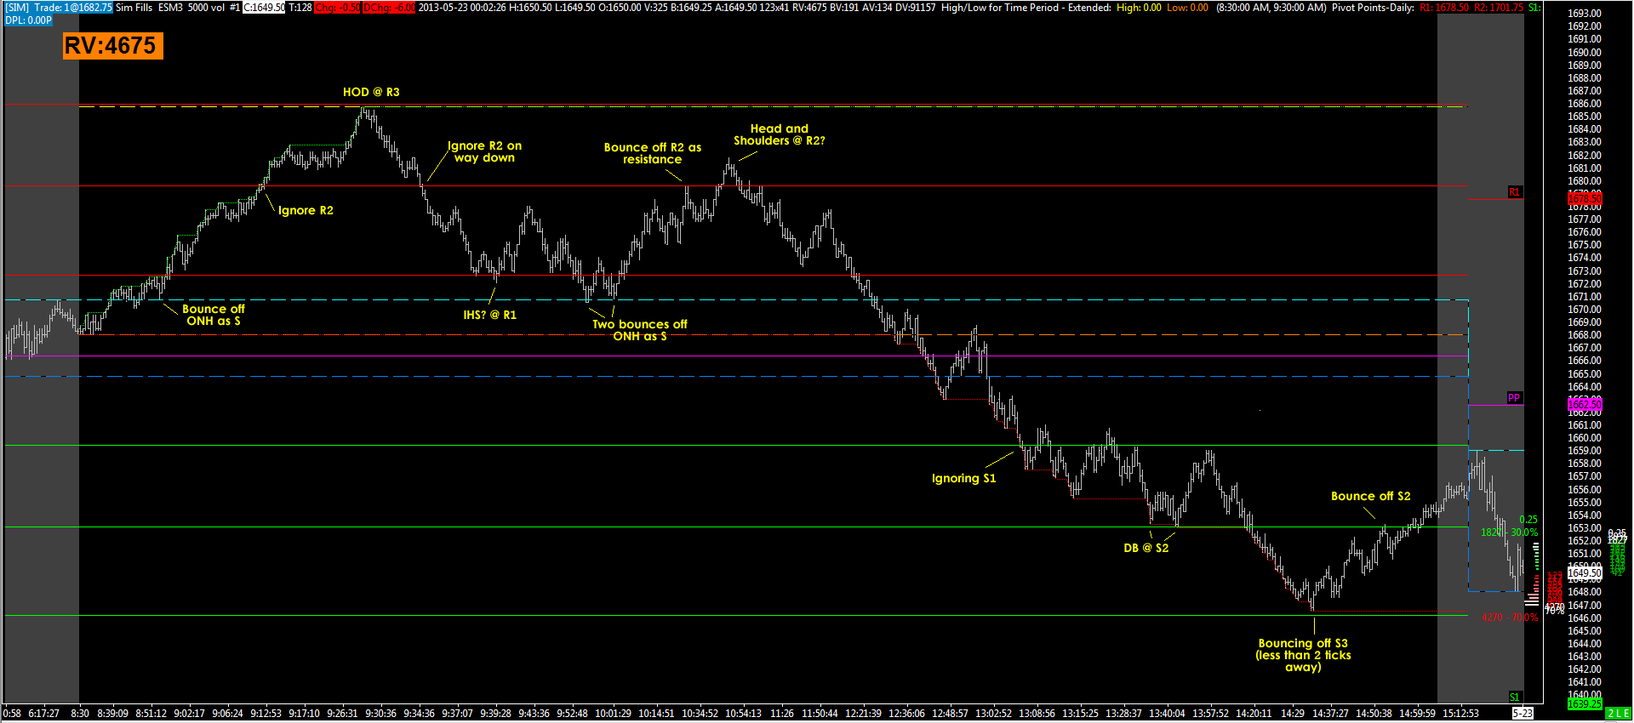Click the orange 'Low: 0.00' header value
The width and height of the screenshot is (1634, 723).
coord(1187,8)
